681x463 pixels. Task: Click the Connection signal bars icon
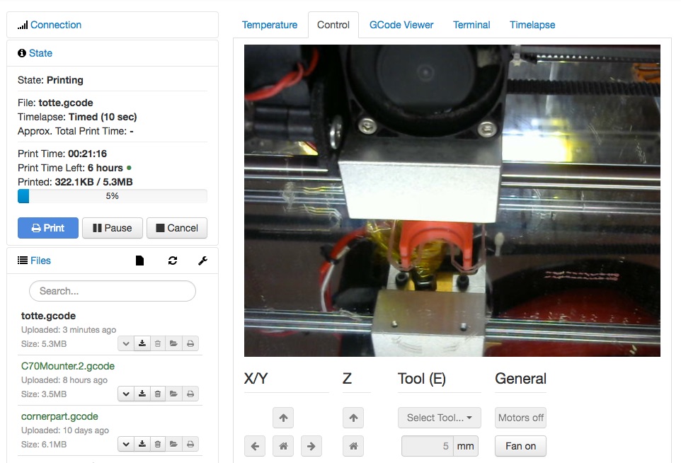(x=23, y=25)
